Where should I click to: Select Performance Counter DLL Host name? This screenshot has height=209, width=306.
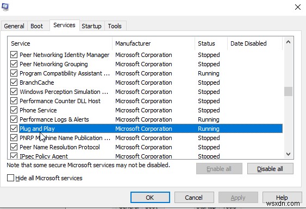60,101
